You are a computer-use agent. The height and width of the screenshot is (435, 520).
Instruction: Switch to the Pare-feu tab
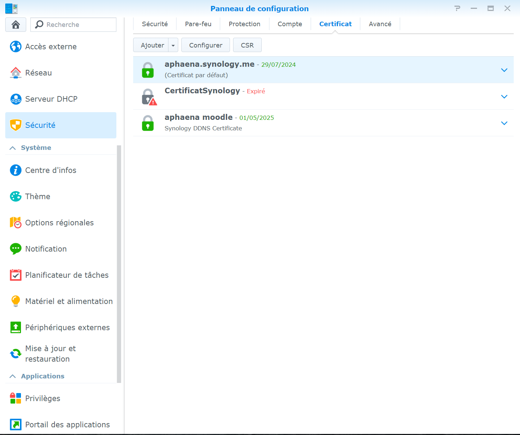click(198, 24)
